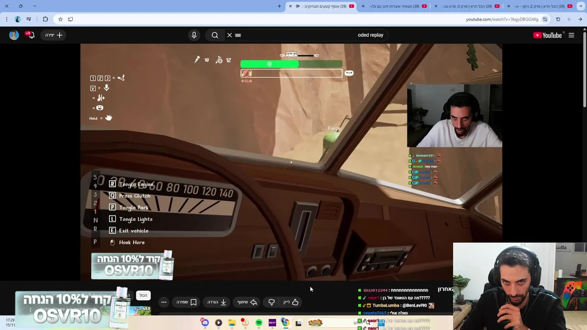Open the media player taskbar icon
Image resolution: width=587 pixels, height=330 pixels.
[x=218, y=323]
